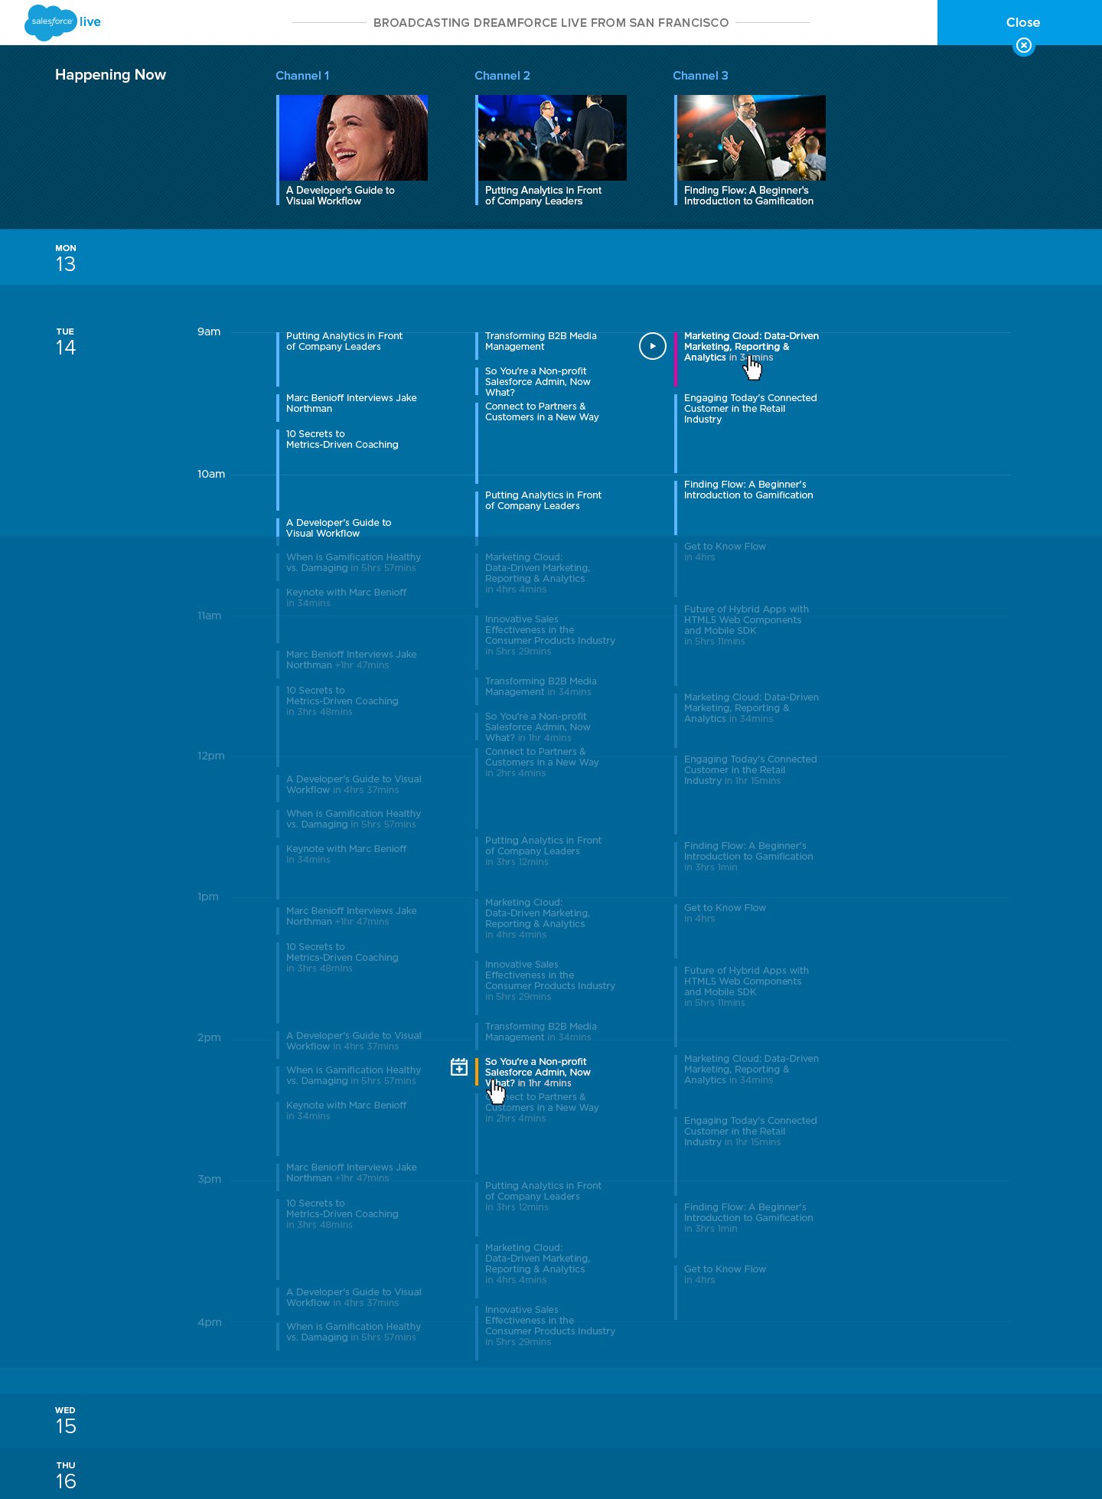The image size is (1102, 1499).
Task: Click 'Putting Analytics in Front' caption under Channel 2
Action: point(543,196)
